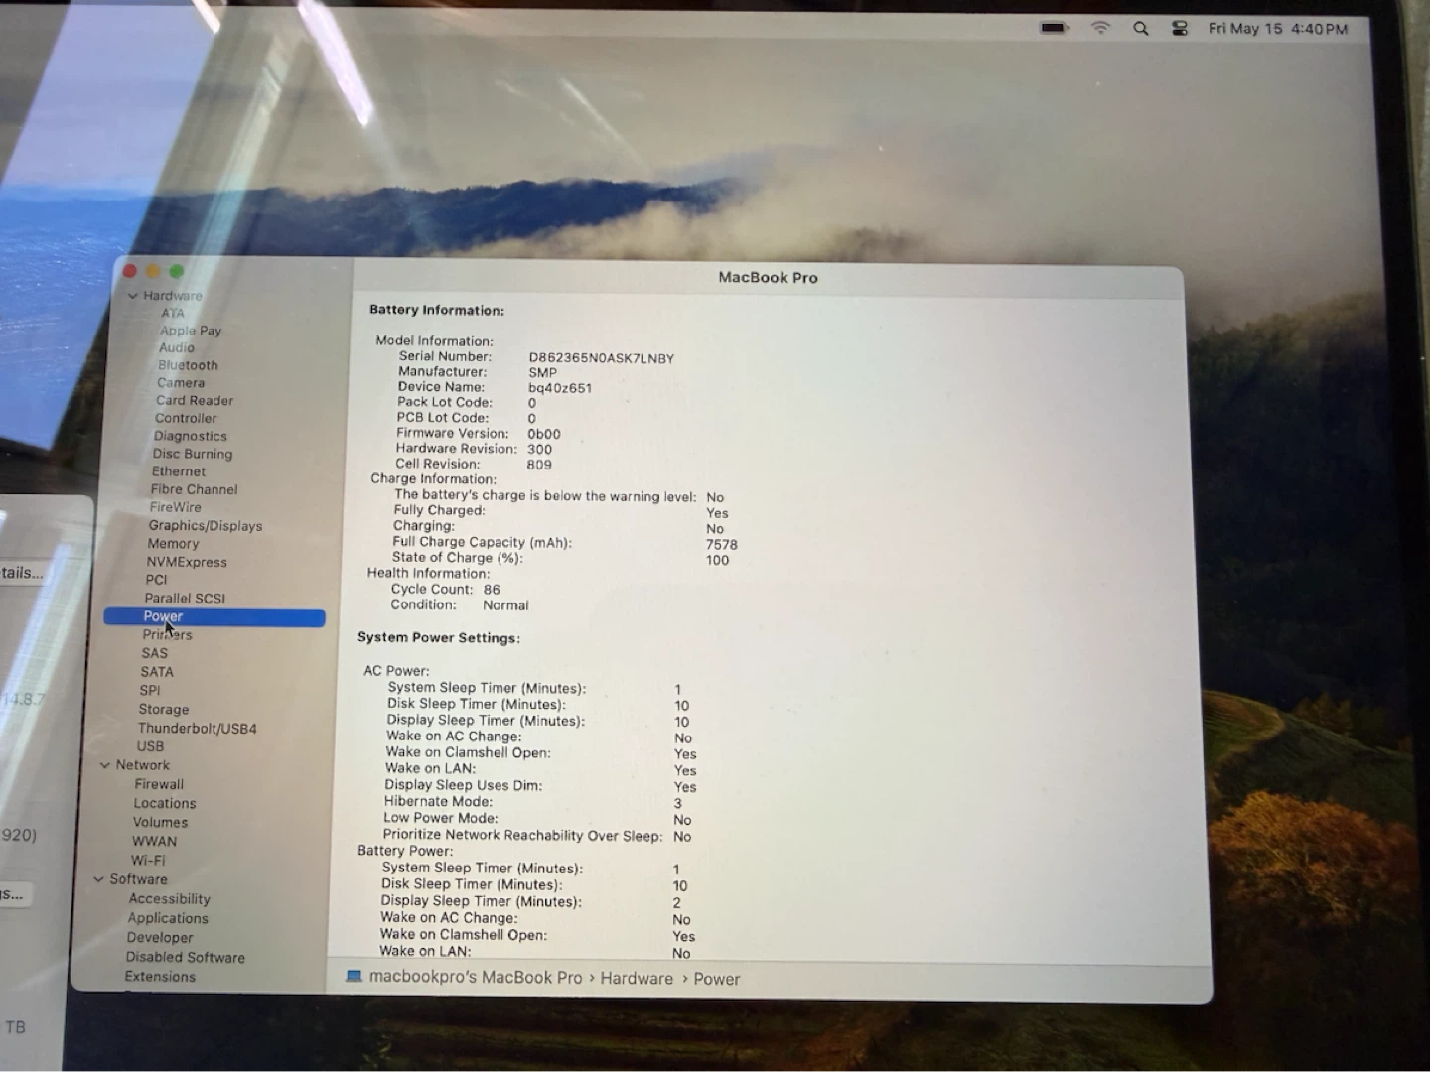This screenshot has width=1430, height=1072.
Task: Select Disabled Software in sidebar
Action: point(185,958)
